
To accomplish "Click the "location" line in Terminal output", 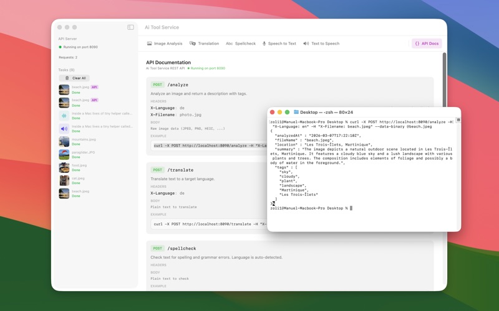I will tap(323, 145).
